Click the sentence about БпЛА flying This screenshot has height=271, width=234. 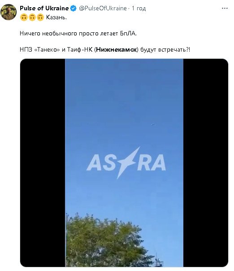click(78, 33)
